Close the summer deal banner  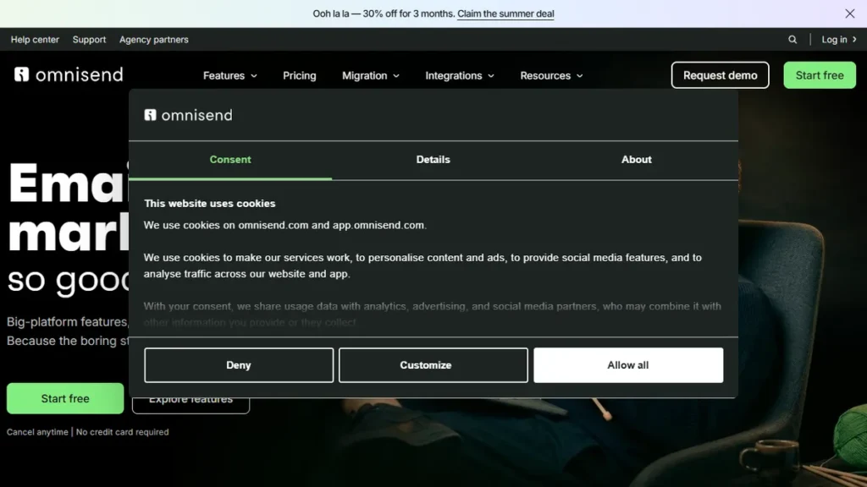coord(849,14)
